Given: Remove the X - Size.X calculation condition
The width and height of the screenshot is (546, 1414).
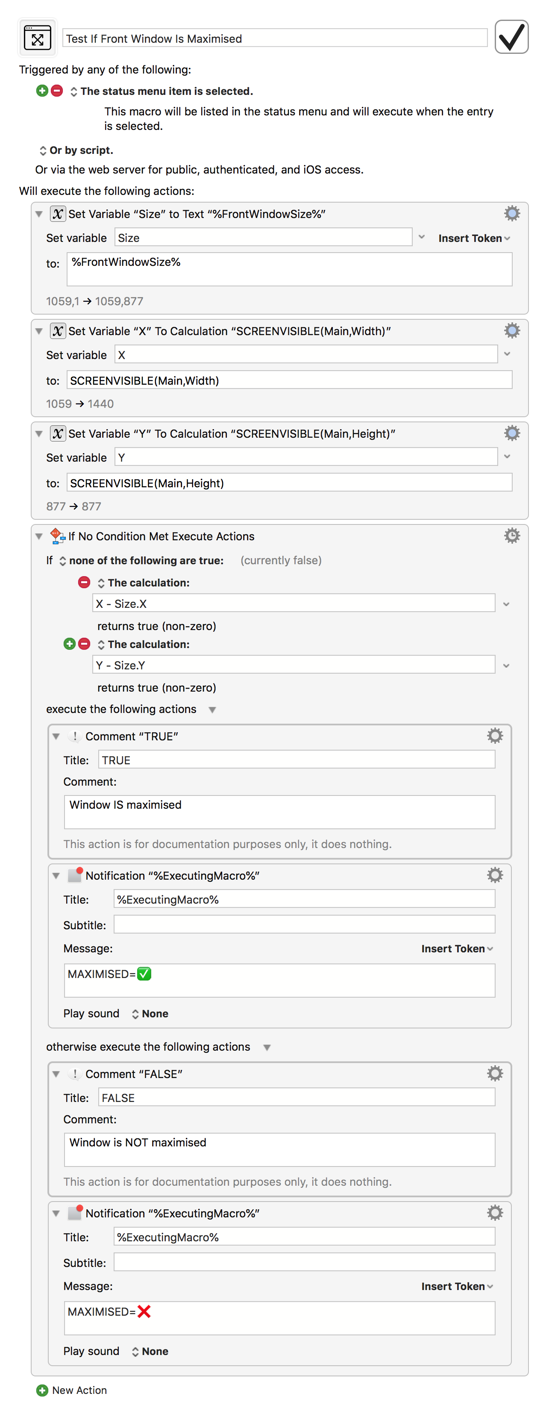Looking at the screenshot, I should point(84,582).
